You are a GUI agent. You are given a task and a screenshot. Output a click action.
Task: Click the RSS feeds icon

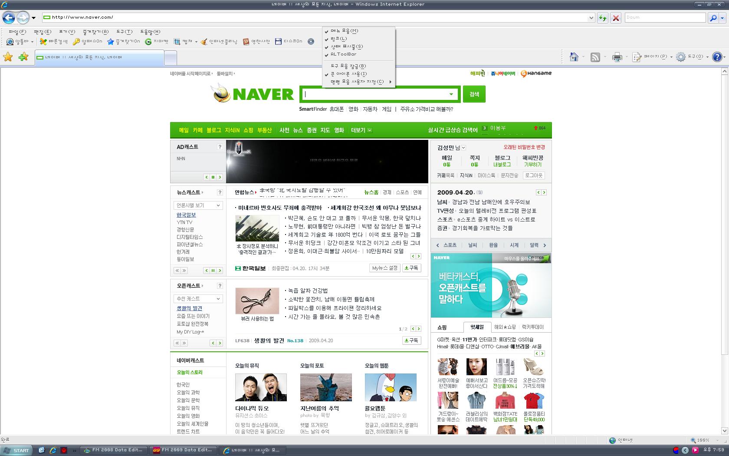tap(595, 57)
